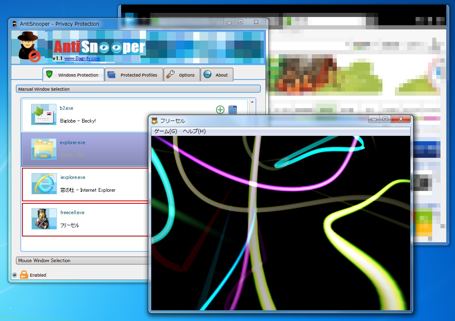Image resolution: width=455 pixels, height=321 pixels.
Task: Click the 'b2.exe' process name
Action: [66, 108]
